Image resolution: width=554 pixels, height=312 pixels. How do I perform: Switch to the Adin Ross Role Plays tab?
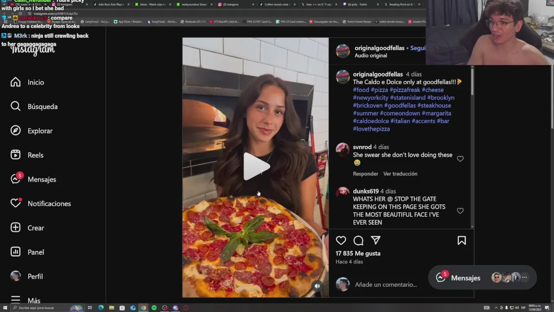tap(111, 4)
